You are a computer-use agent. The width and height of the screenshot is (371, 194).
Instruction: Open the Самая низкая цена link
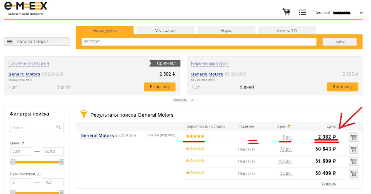click(x=29, y=64)
